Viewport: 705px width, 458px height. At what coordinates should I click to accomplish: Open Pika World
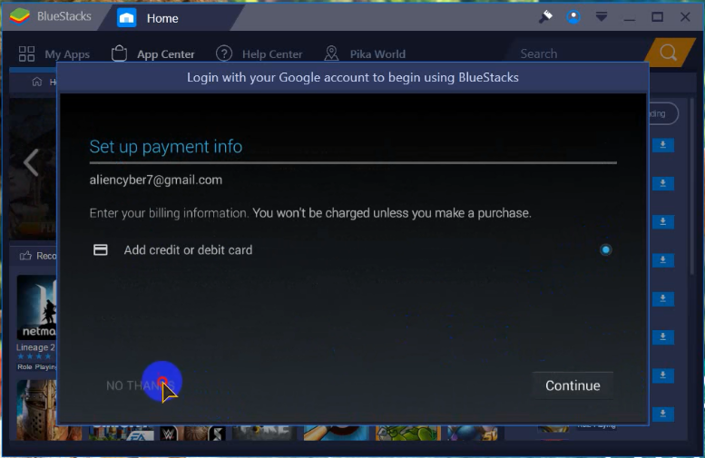tap(377, 54)
